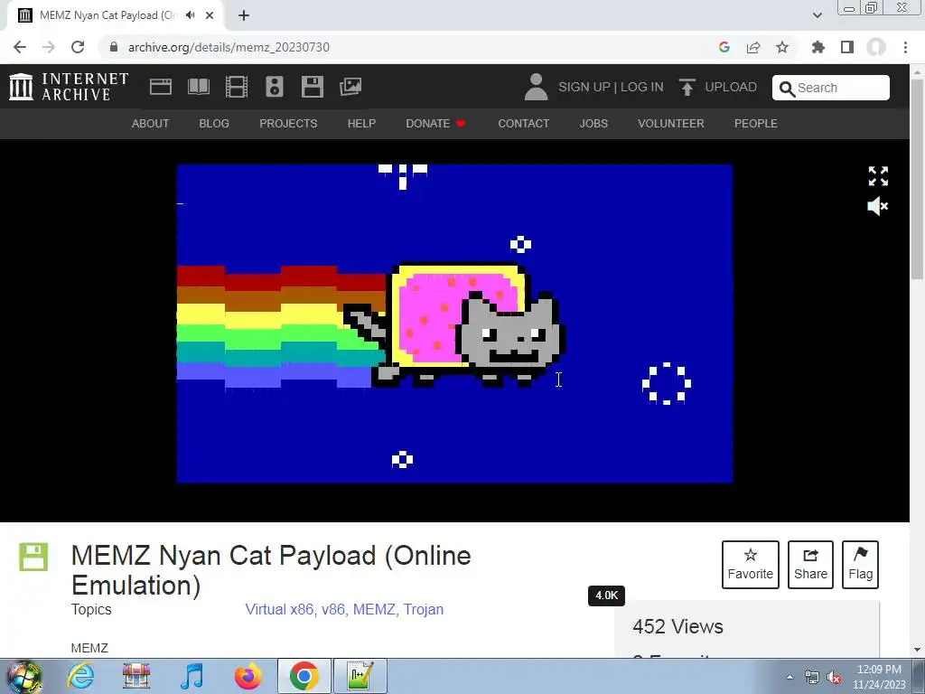Viewport: 925px width, 694px height.
Task: Close the MEMZ Nyan Cat tab
Action: (x=210, y=15)
